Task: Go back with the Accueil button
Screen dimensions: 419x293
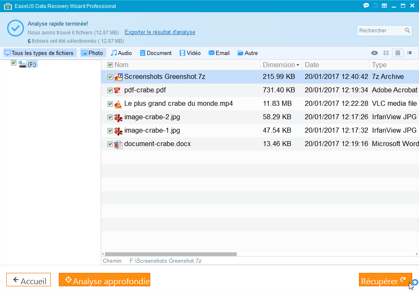Action: 29,280
